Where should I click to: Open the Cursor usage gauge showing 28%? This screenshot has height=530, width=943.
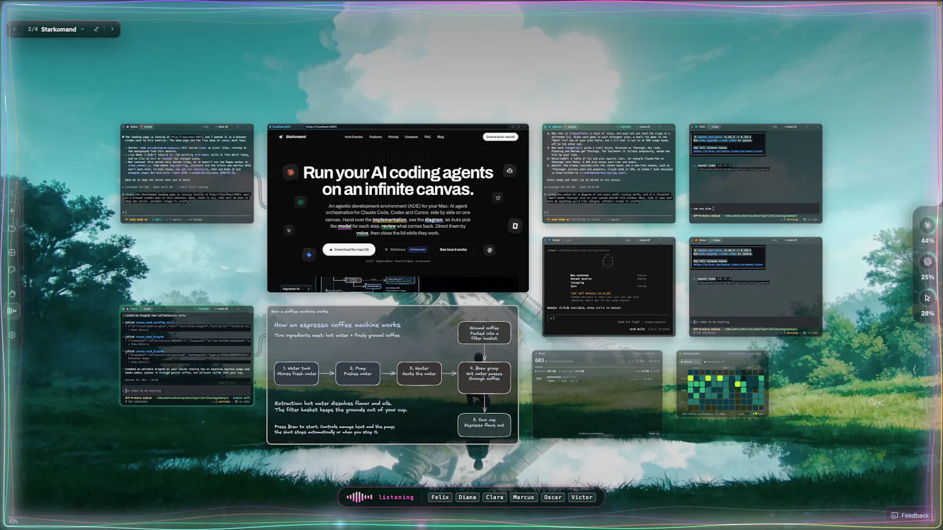[x=928, y=298]
